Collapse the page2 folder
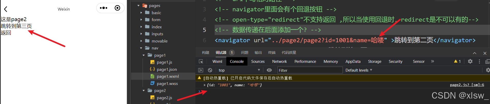 pyautogui.click(x=144, y=91)
